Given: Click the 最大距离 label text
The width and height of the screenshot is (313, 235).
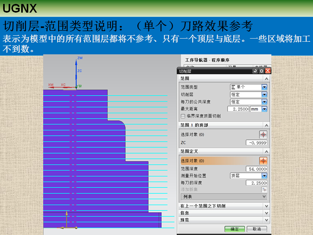Looking at the screenshot, I should tap(189, 109).
